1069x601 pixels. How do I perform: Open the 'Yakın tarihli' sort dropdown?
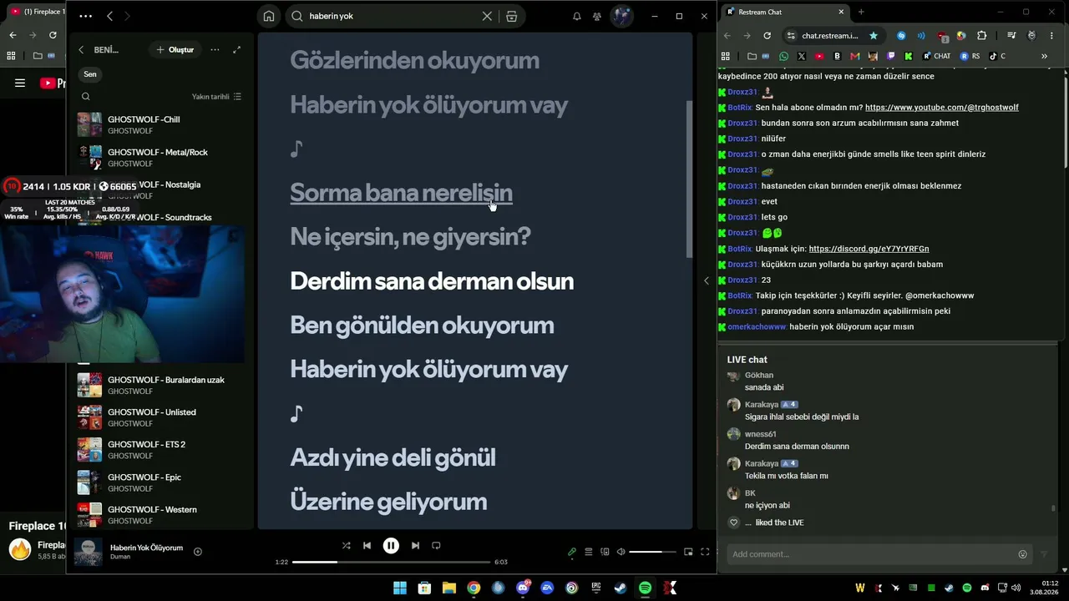217,97
